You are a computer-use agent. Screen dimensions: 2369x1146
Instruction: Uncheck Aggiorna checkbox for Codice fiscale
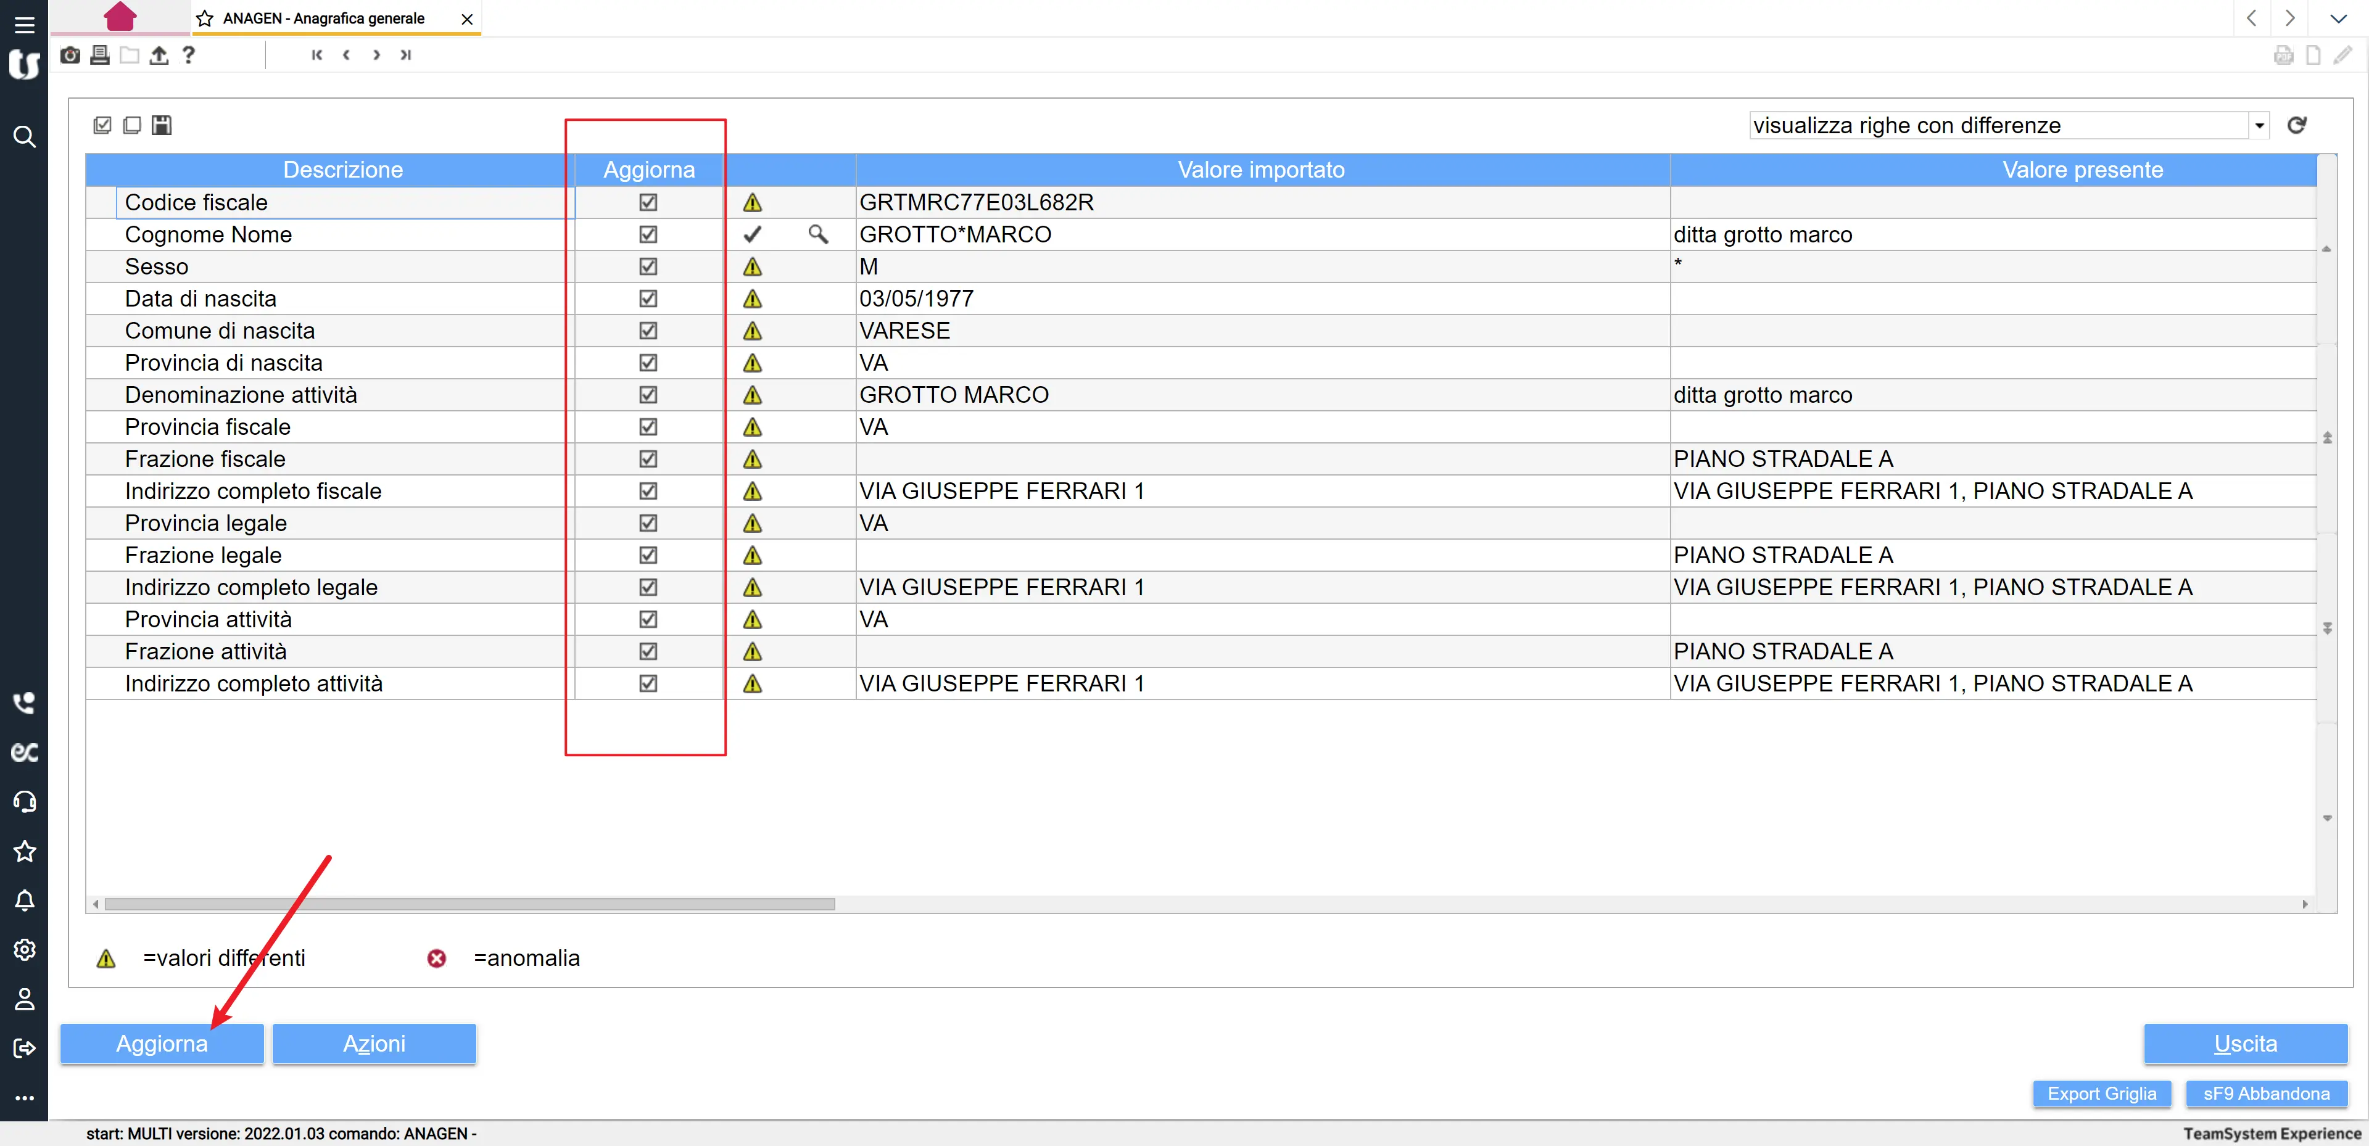pyautogui.click(x=648, y=202)
